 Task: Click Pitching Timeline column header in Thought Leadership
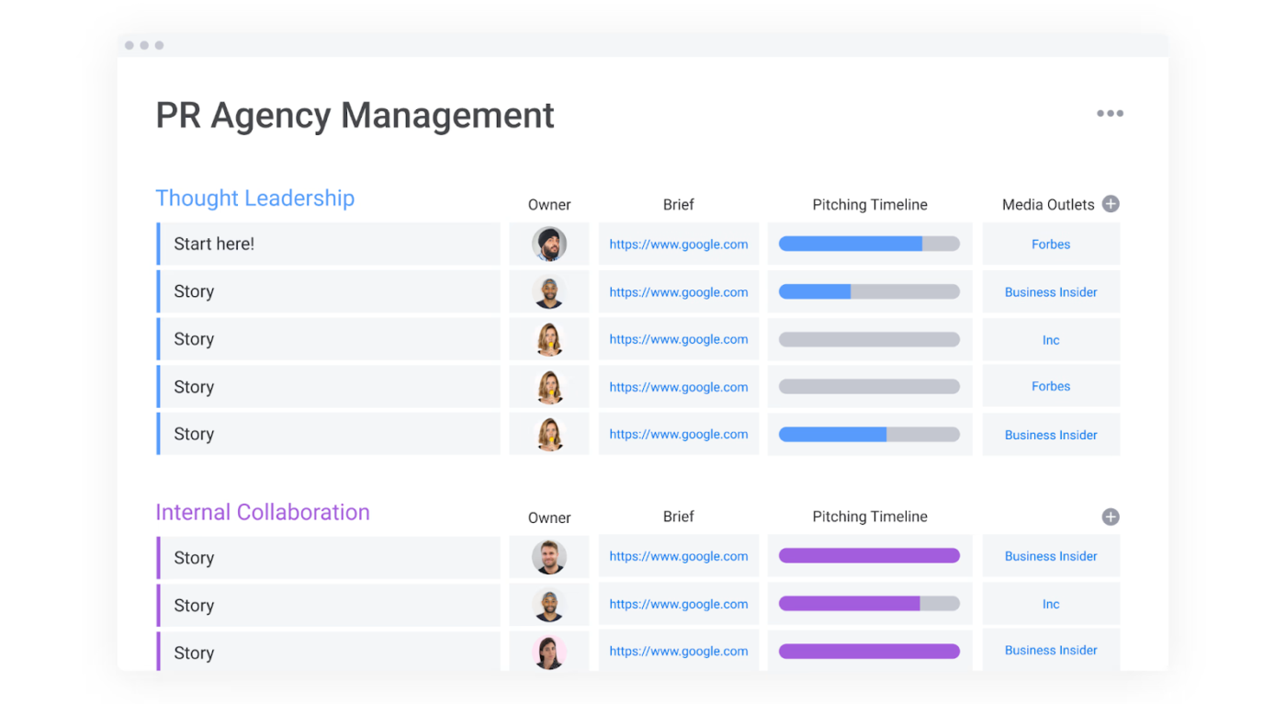[869, 205]
